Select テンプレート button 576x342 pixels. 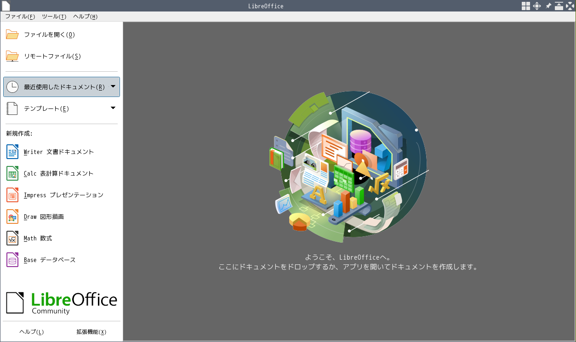[62, 108]
